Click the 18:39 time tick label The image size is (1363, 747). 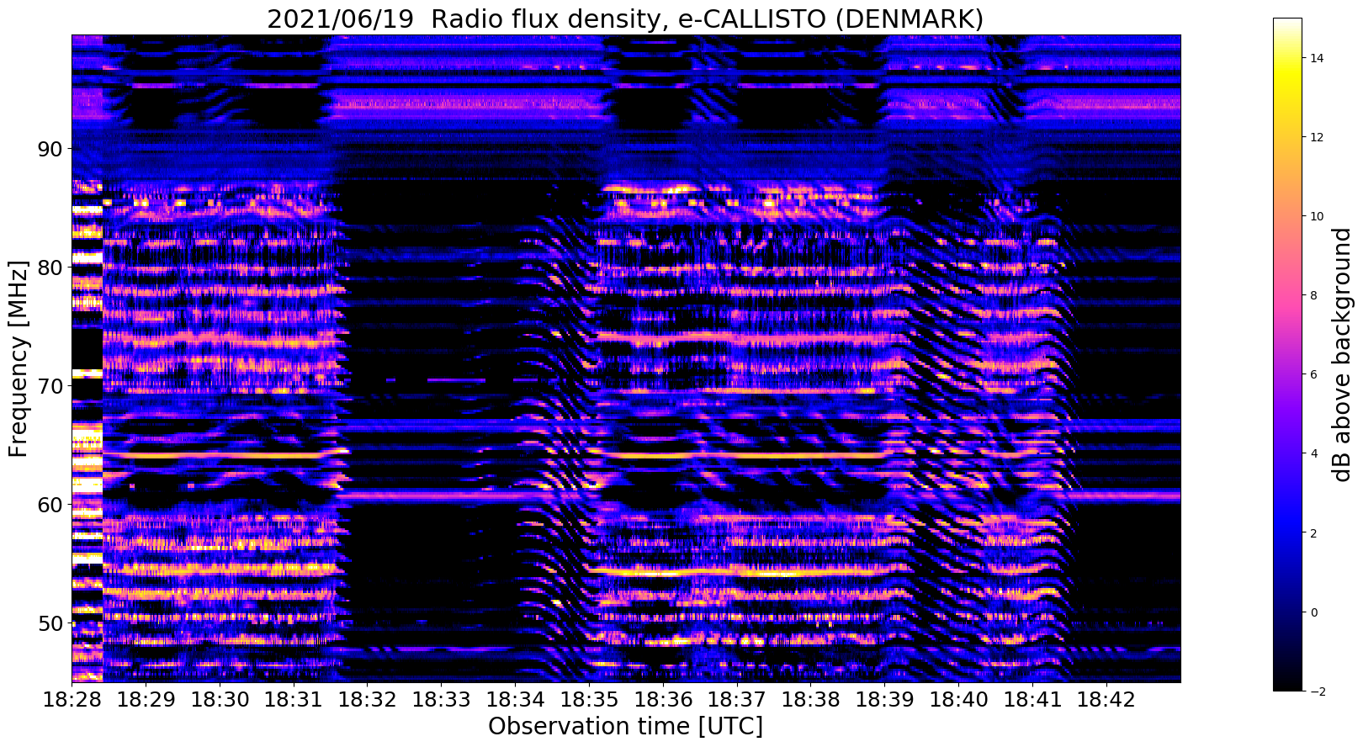point(885,699)
